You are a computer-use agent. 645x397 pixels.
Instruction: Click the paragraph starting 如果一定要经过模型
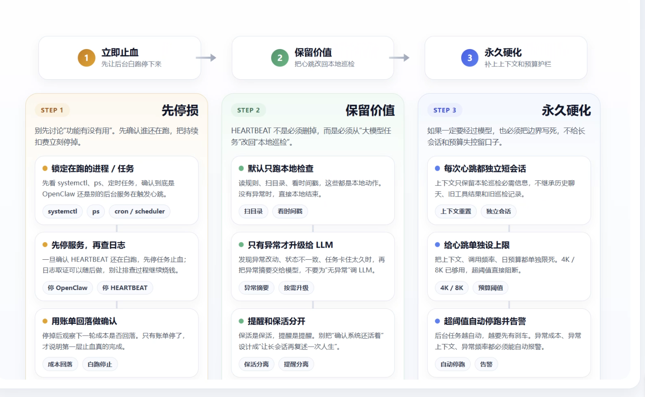[506, 136]
